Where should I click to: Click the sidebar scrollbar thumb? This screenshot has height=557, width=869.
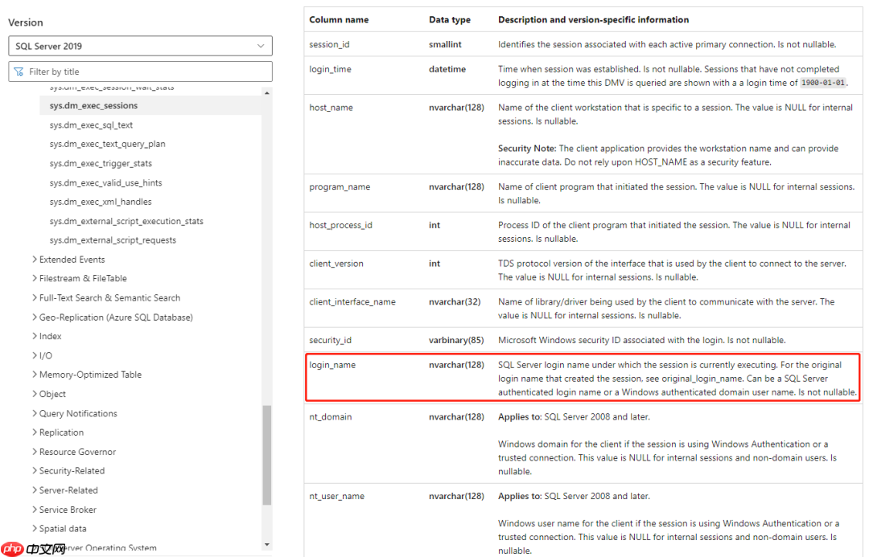tap(267, 455)
